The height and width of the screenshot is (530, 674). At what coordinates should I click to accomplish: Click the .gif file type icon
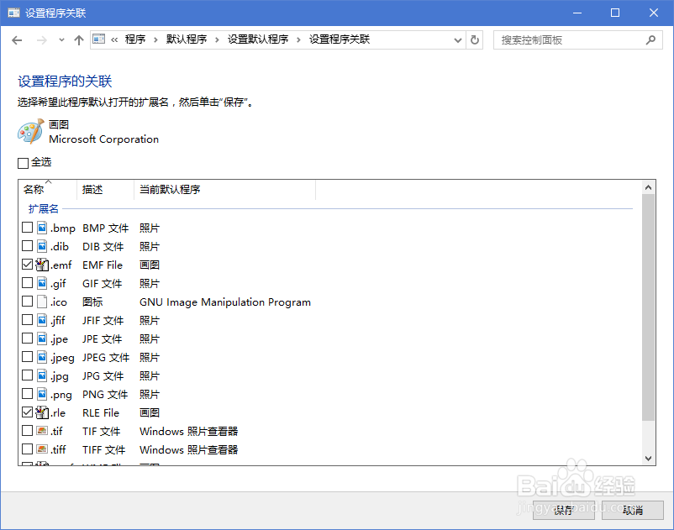point(40,283)
